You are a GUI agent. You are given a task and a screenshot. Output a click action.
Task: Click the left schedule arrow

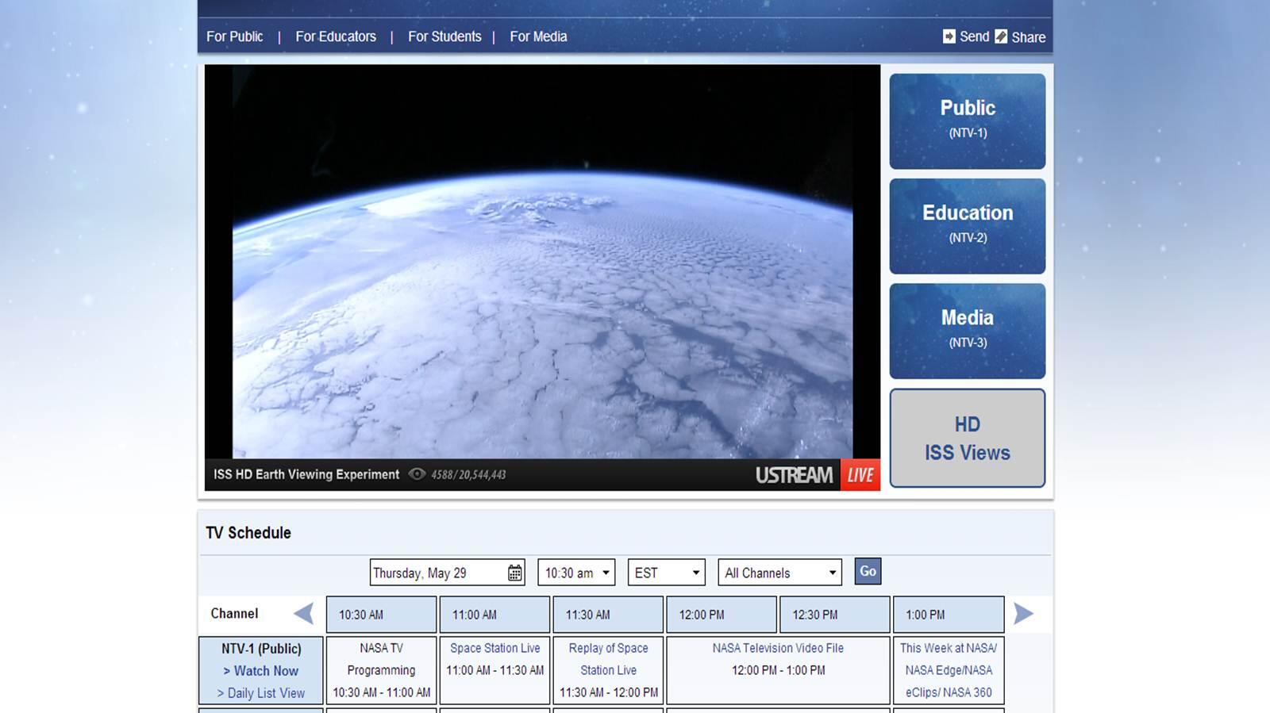304,614
